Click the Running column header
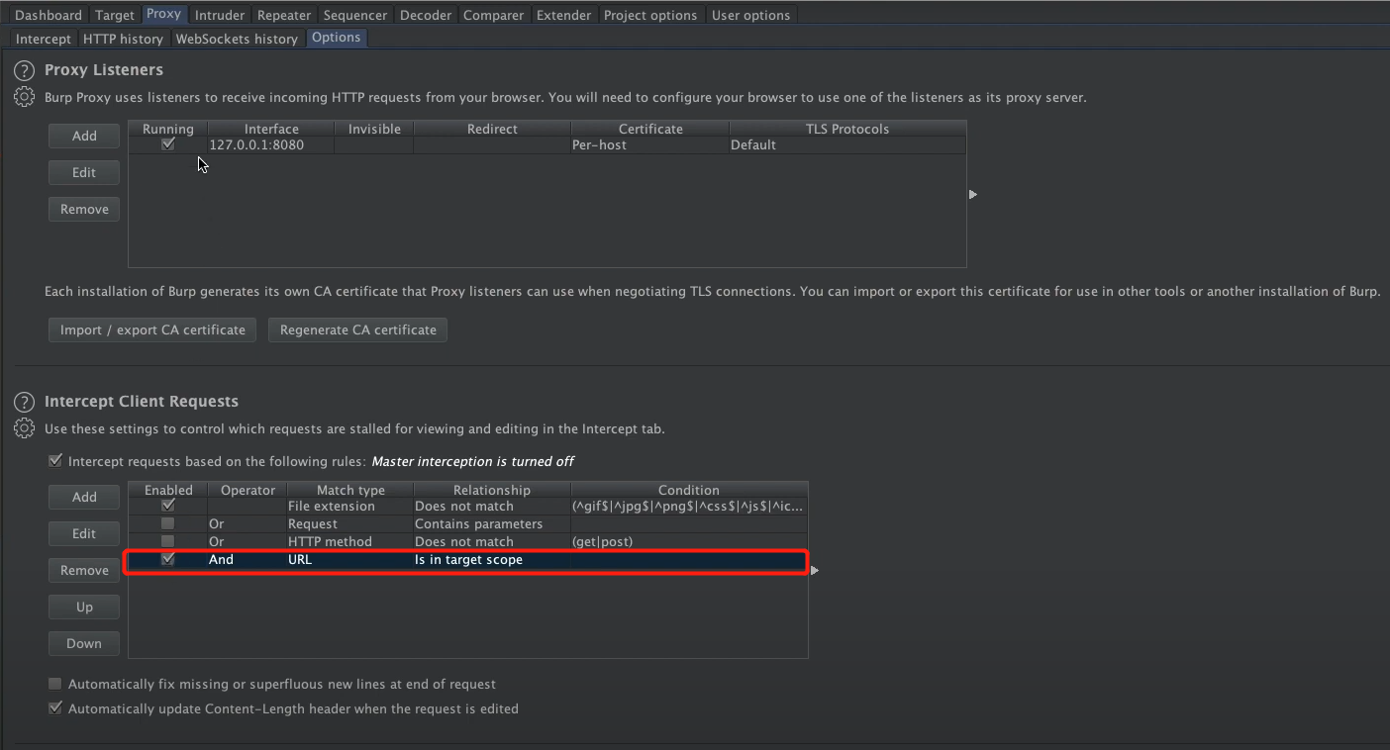The width and height of the screenshot is (1390, 750). coord(168,129)
